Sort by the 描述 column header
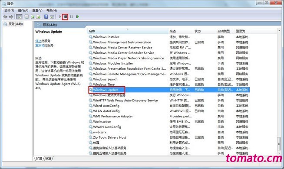Screen dimensions: 284x169 (180, 31)
